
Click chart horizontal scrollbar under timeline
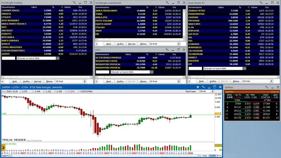(x=105, y=156)
